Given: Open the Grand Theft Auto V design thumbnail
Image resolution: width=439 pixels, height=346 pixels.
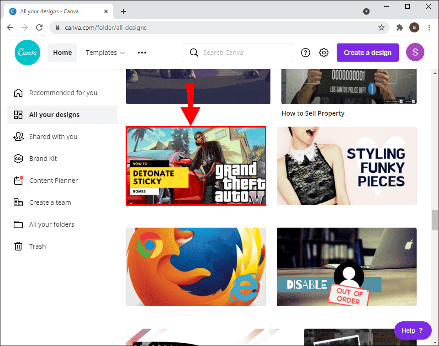Looking at the screenshot, I should click(196, 165).
